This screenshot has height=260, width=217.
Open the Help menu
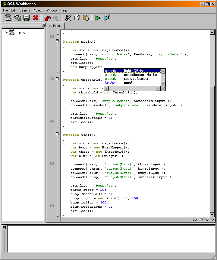tap(64, 10)
